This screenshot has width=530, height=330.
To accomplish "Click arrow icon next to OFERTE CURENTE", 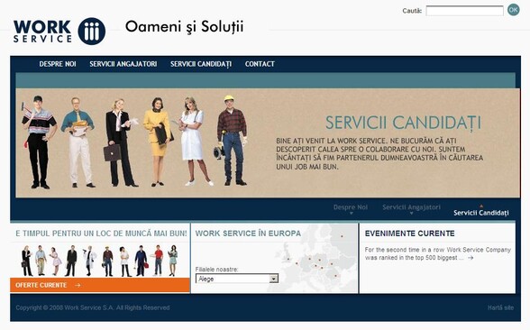I will 78,285.
